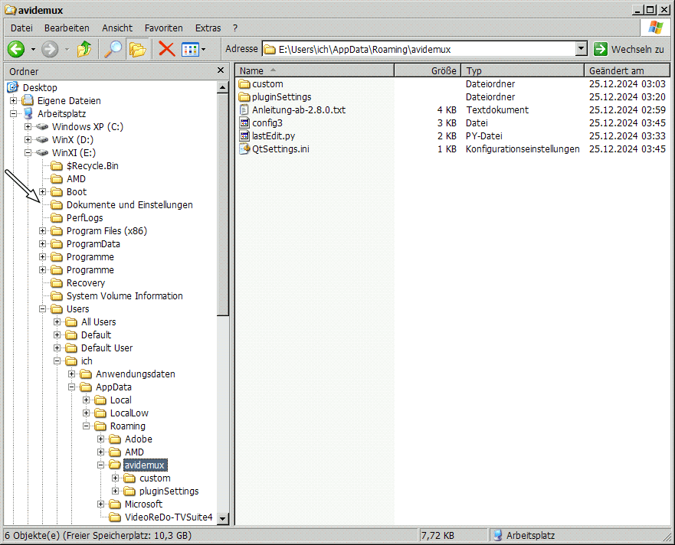Screen dimensions: 675x545
Task: Click the Windows flag logo icon
Action: click(x=656, y=28)
